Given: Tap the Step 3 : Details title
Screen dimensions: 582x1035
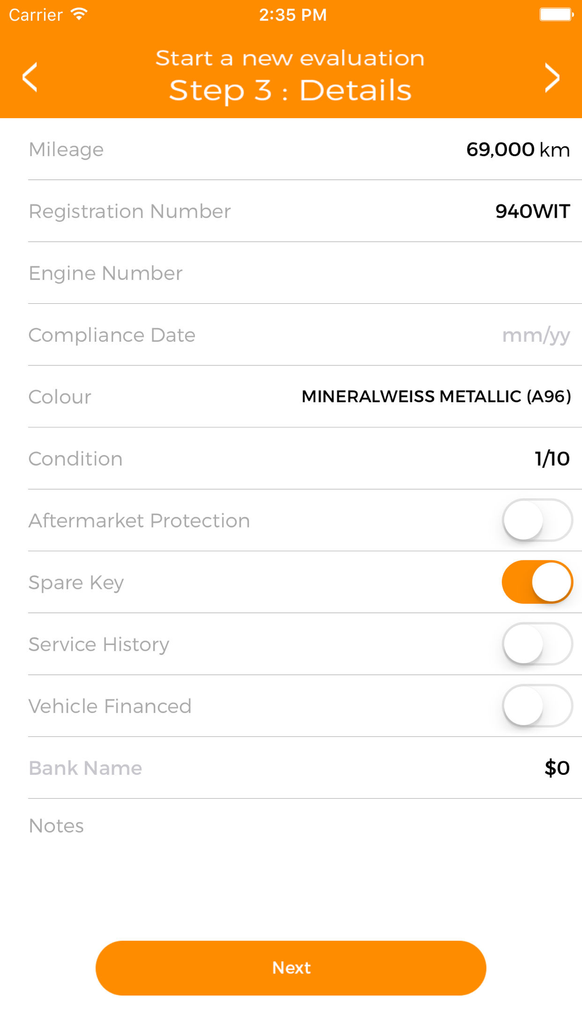Looking at the screenshot, I should [x=290, y=90].
